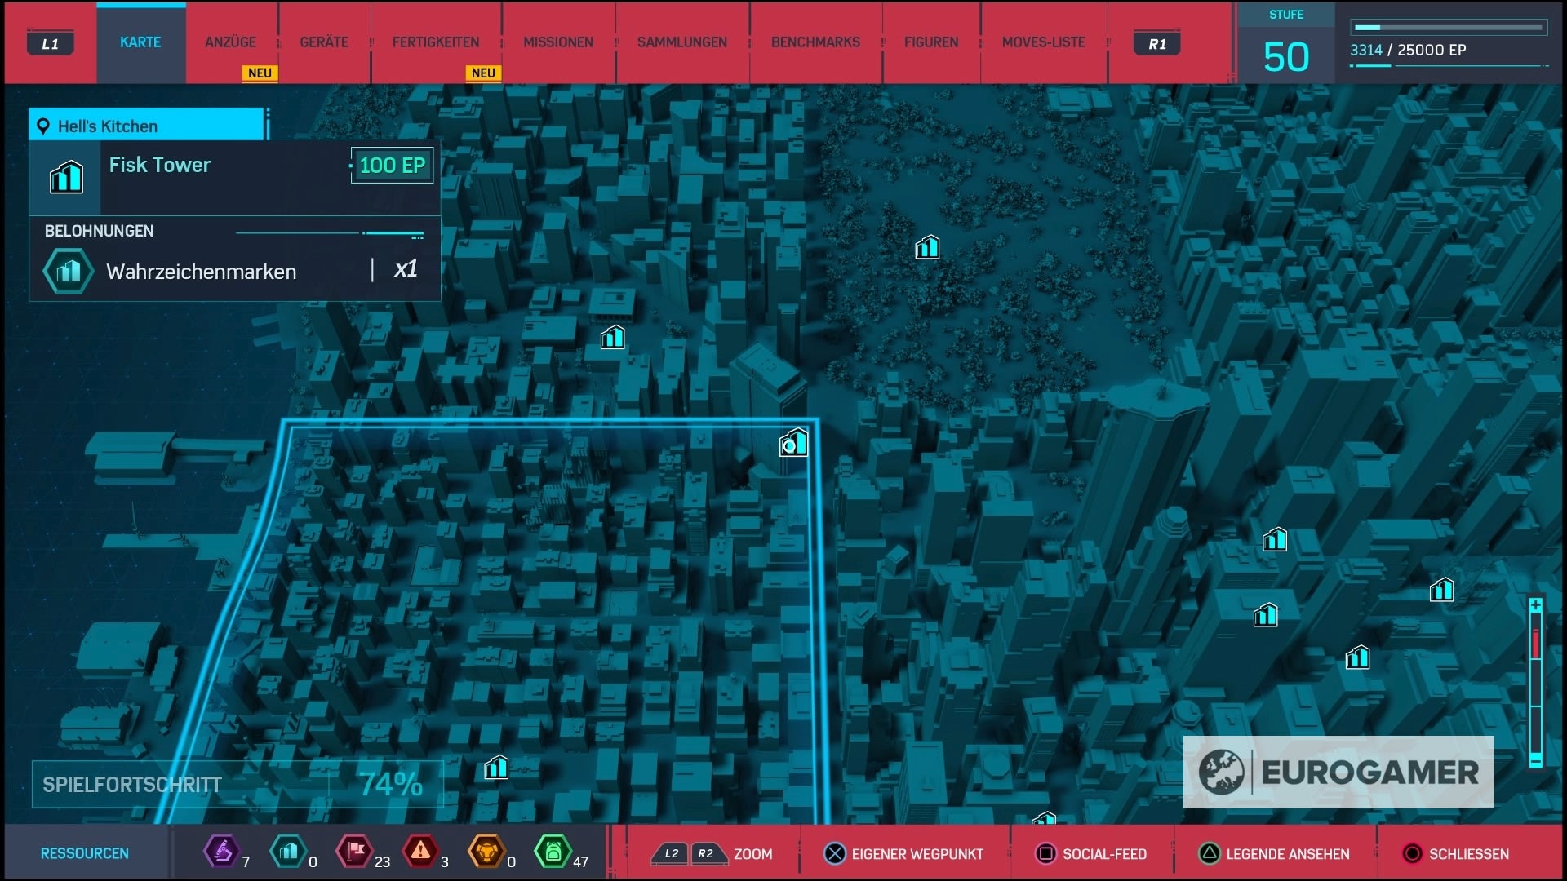Image resolution: width=1567 pixels, height=881 pixels.
Task: Click the Ressourcen label
Action: click(85, 853)
